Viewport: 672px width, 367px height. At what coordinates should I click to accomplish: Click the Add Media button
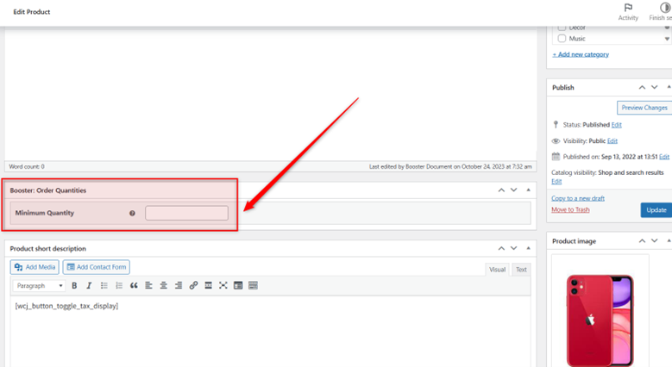click(35, 267)
